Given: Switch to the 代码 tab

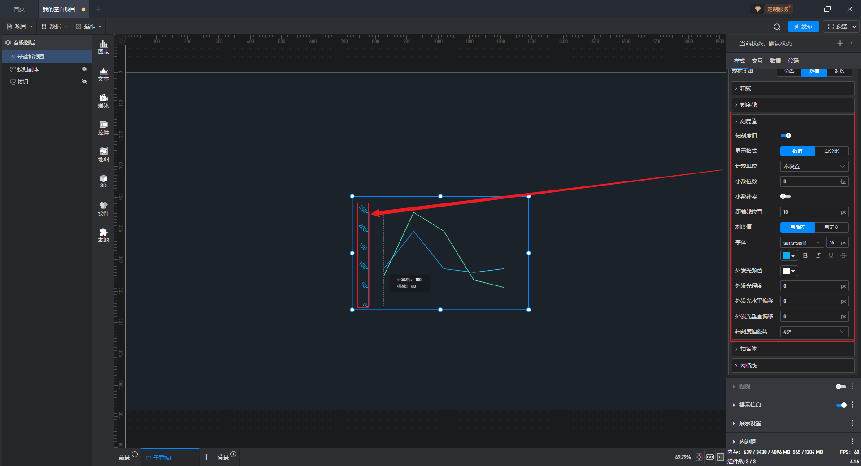Looking at the screenshot, I should pyautogui.click(x=793, y=61).
